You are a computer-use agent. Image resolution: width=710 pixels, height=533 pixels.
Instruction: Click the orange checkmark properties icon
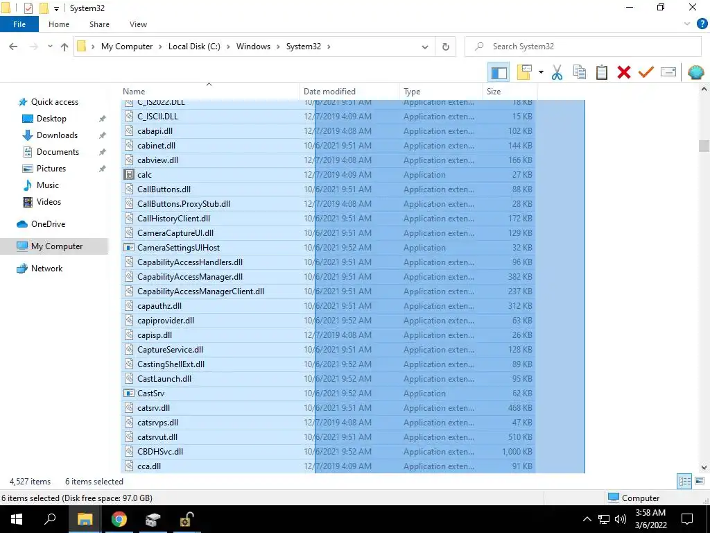[x=646, y=72]
